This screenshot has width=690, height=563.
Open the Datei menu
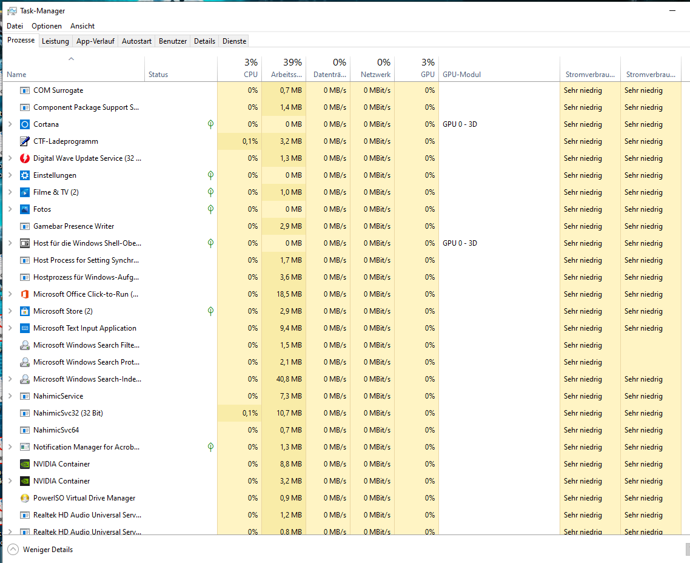point(15,26)
